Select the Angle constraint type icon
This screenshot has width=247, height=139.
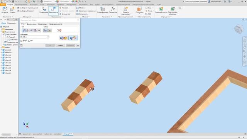coord(27,30)
